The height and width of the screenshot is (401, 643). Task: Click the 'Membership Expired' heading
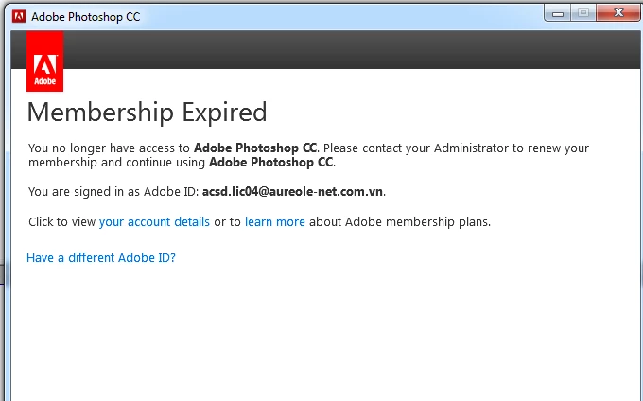pyautogui.click(x=147, y=113)
